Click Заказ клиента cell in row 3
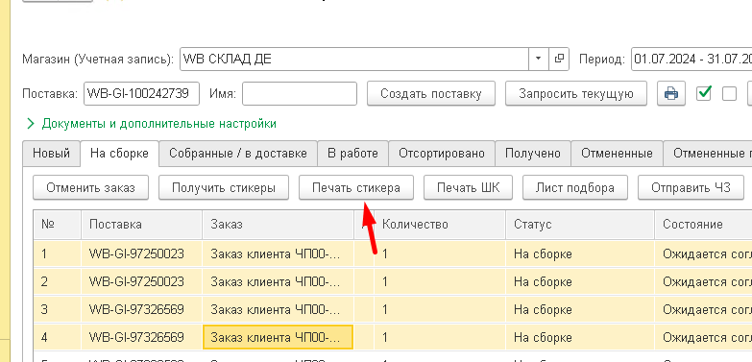 [x=279, y=310]
